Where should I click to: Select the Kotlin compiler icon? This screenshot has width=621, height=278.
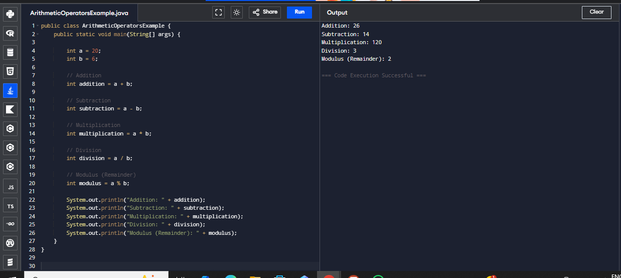tap(10, 109)
